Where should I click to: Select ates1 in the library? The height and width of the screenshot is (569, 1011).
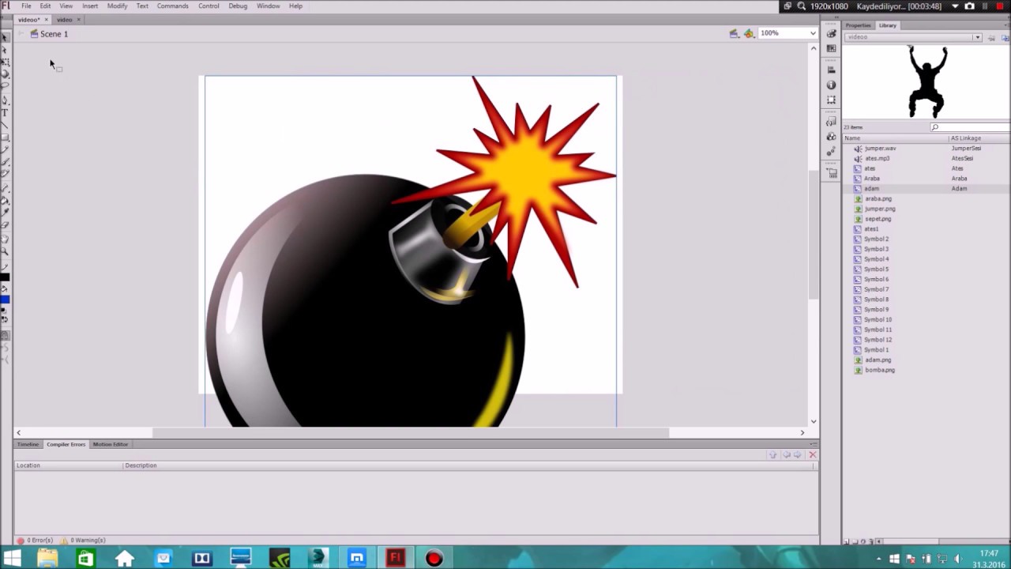click(x=871, y=229)
